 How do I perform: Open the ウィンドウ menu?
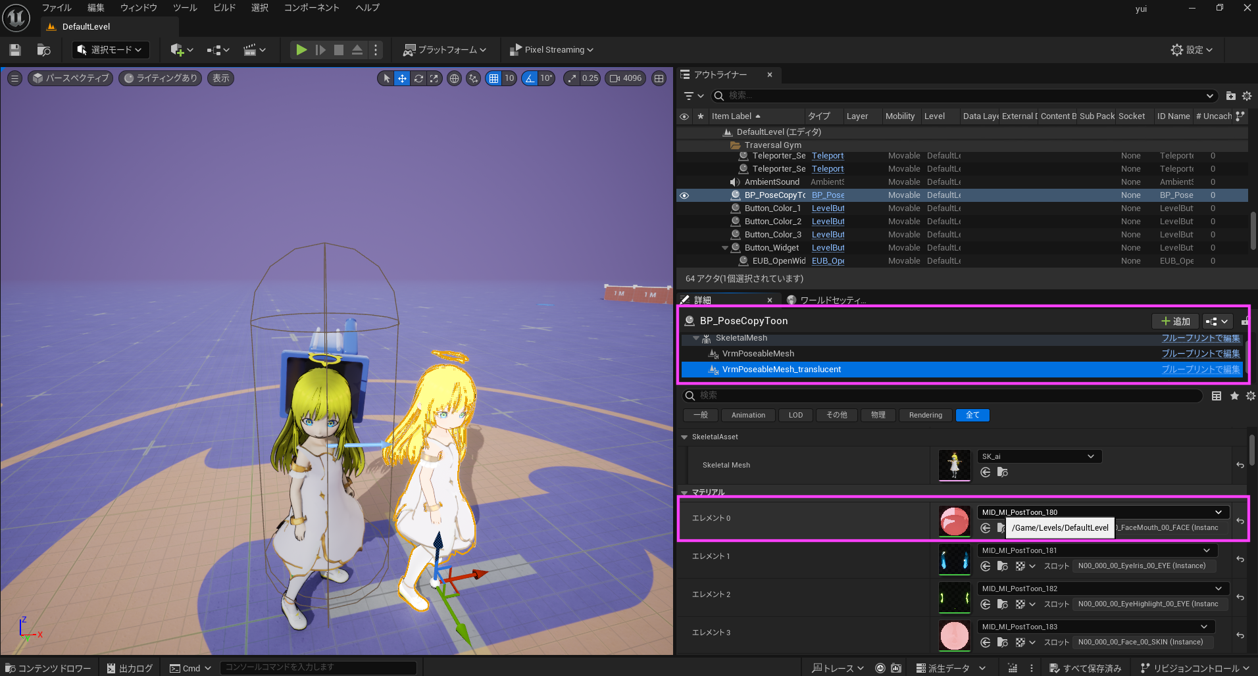tap(139, 8)
